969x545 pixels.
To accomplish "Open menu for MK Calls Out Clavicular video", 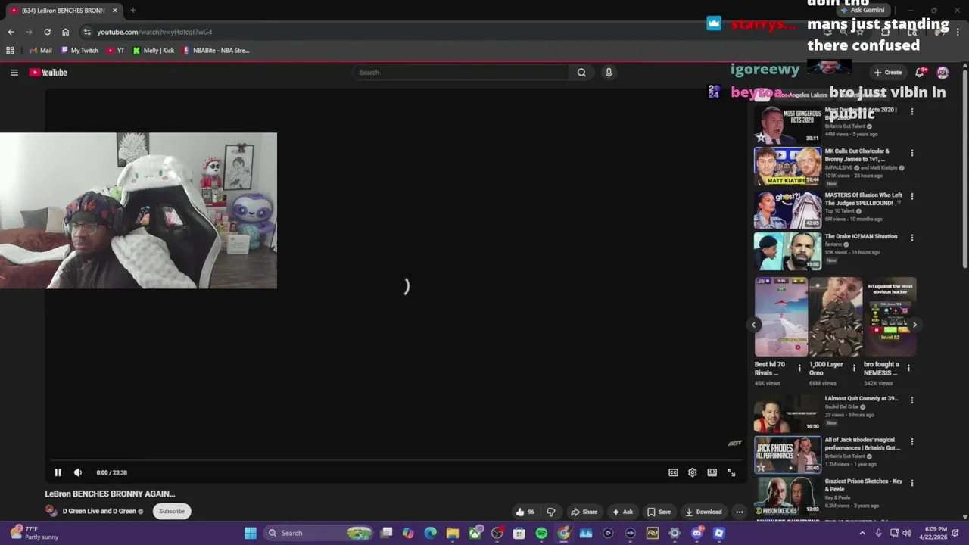I will coord(911,153).
